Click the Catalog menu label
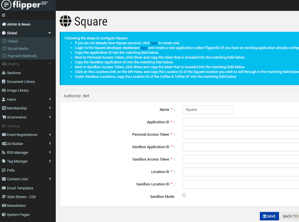 tap(13, 126)
